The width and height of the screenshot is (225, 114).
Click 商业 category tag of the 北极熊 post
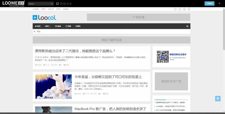click(106, 94)
